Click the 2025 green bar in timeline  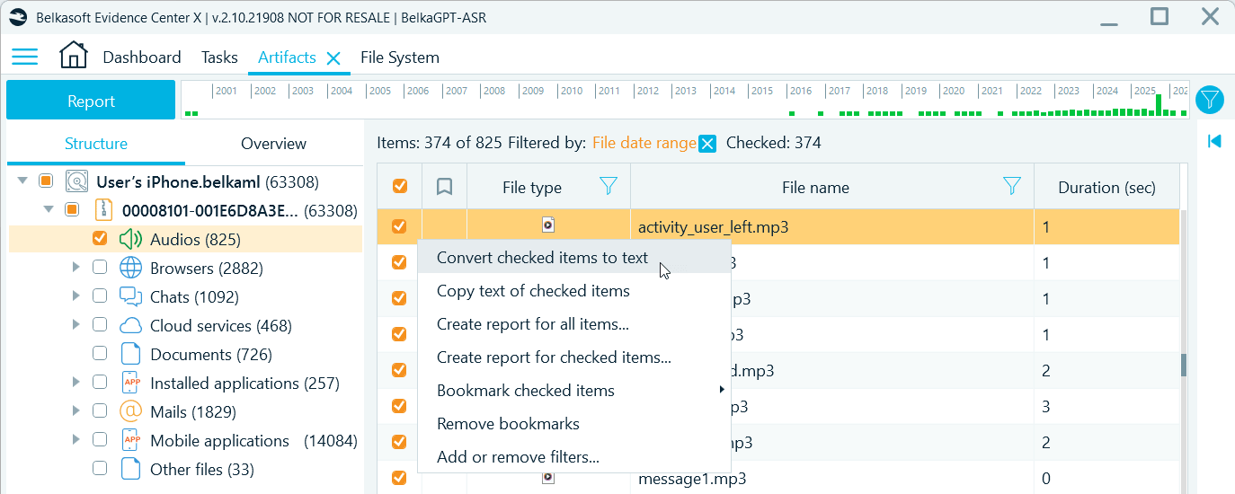point(1159,105)
